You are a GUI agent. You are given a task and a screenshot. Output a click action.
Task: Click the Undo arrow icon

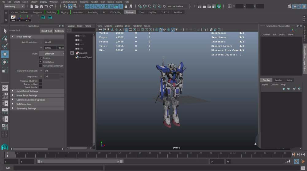pos(46,6)
